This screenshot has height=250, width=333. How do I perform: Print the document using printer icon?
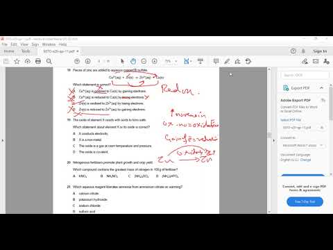tap(38, 61)
